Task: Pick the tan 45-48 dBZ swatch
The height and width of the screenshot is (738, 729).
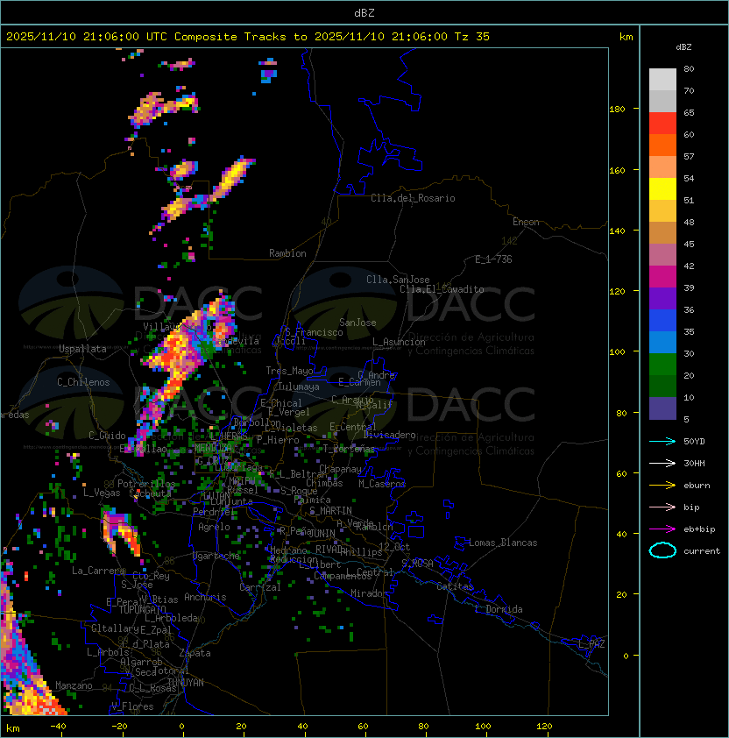Action: tap(662, 232)
